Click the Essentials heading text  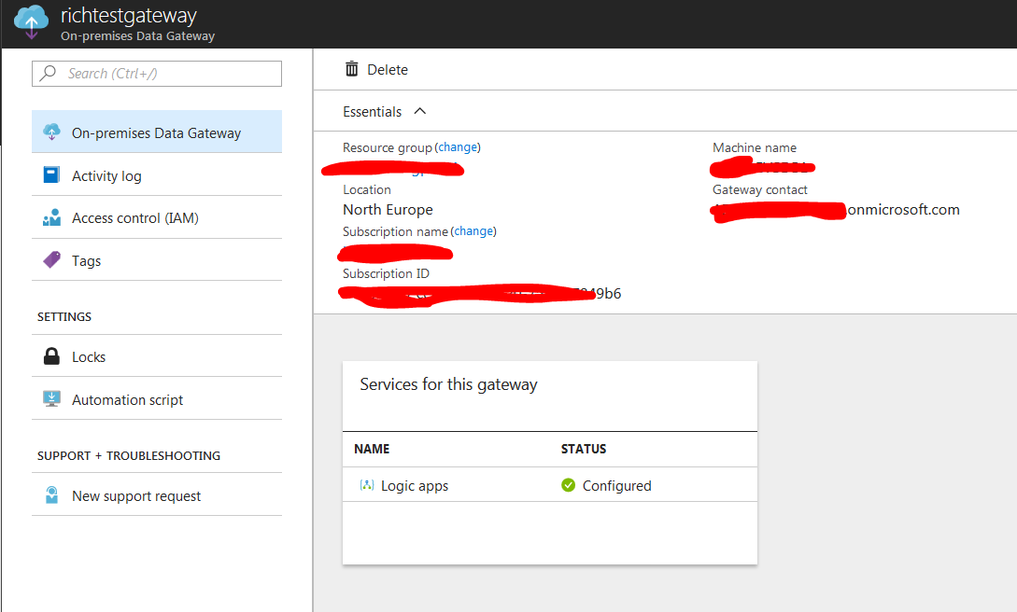tap(373, 111)
